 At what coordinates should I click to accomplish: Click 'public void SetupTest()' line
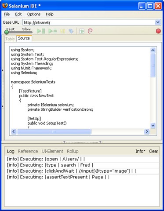[47, 123]
